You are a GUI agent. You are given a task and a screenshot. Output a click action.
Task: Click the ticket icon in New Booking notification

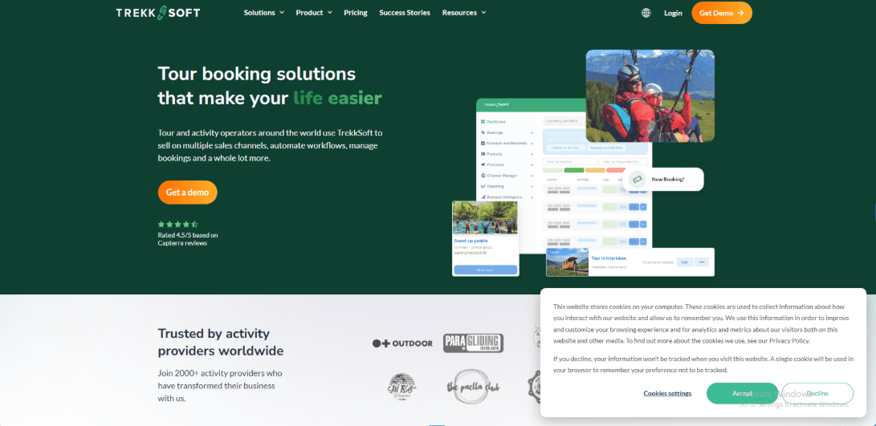(x=638, y=179)
